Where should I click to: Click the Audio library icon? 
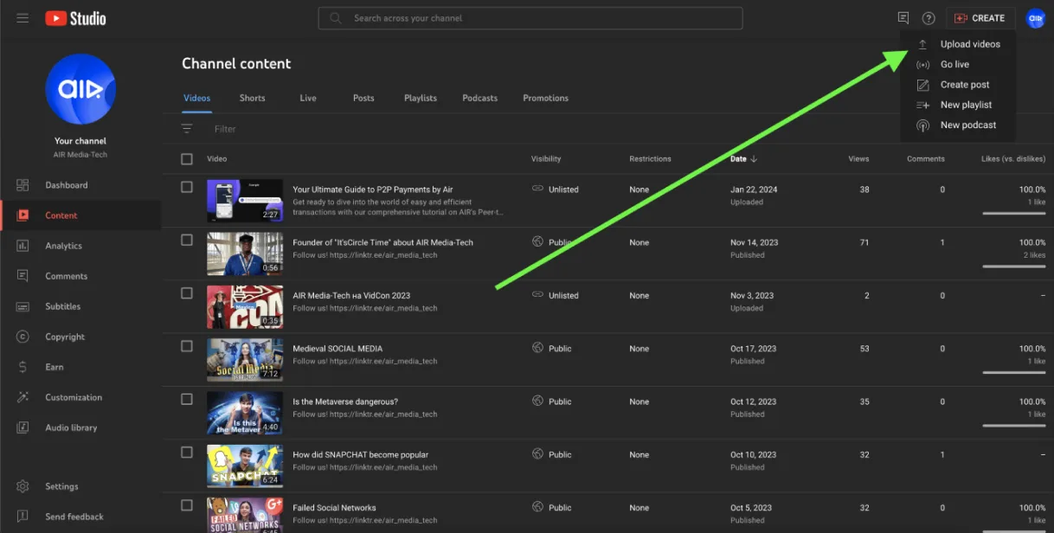point(23,427)
